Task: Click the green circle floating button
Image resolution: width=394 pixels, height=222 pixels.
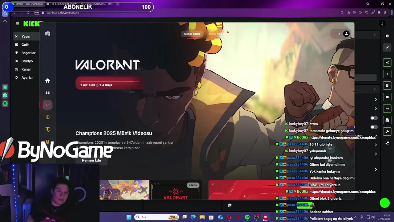Action: click(x=385, y=203)
